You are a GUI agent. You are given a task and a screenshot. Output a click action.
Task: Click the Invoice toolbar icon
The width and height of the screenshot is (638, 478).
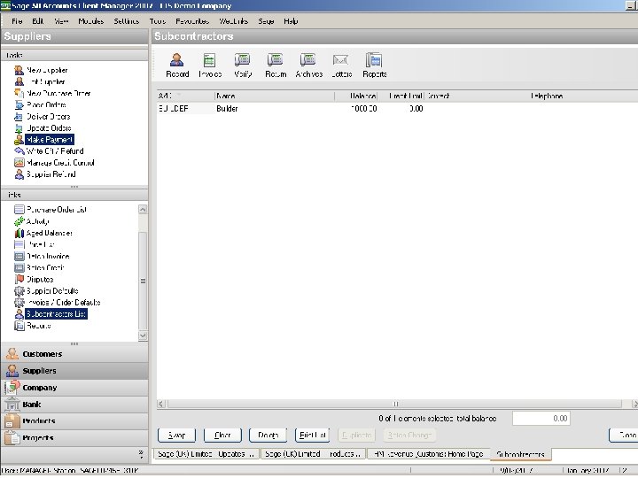pos(209,65)
